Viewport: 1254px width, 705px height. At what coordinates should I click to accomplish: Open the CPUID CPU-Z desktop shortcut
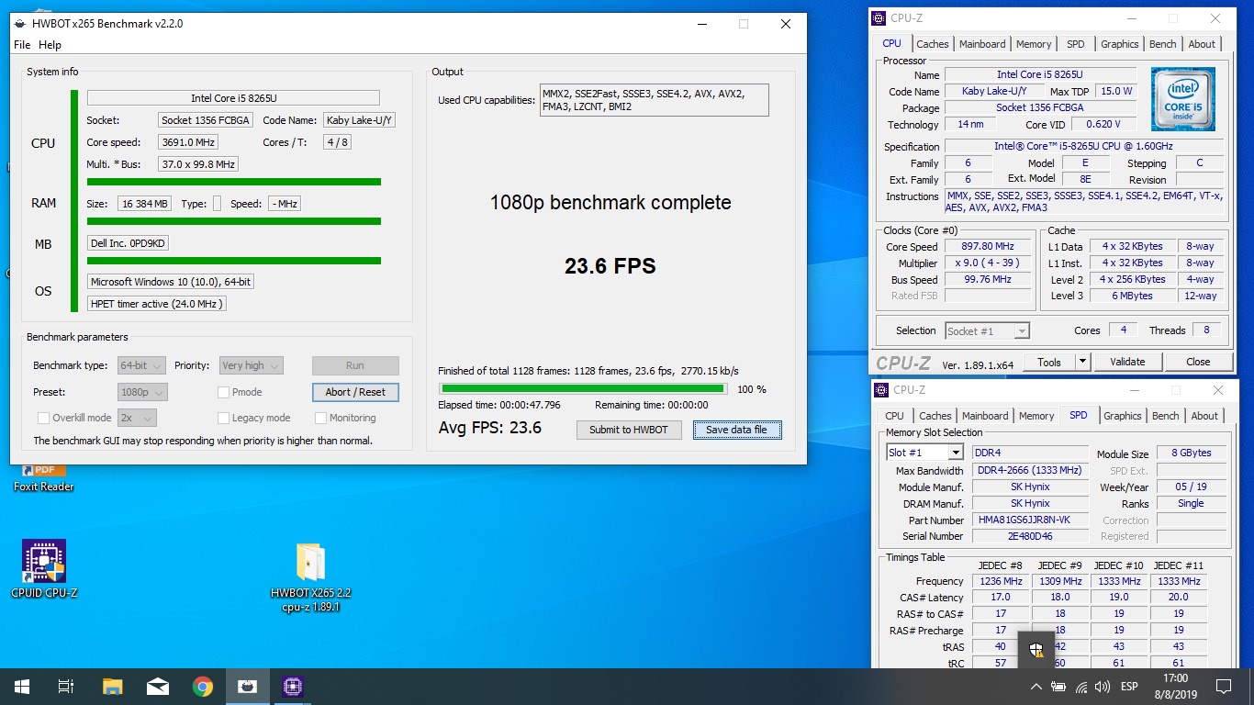pos(44,568)
